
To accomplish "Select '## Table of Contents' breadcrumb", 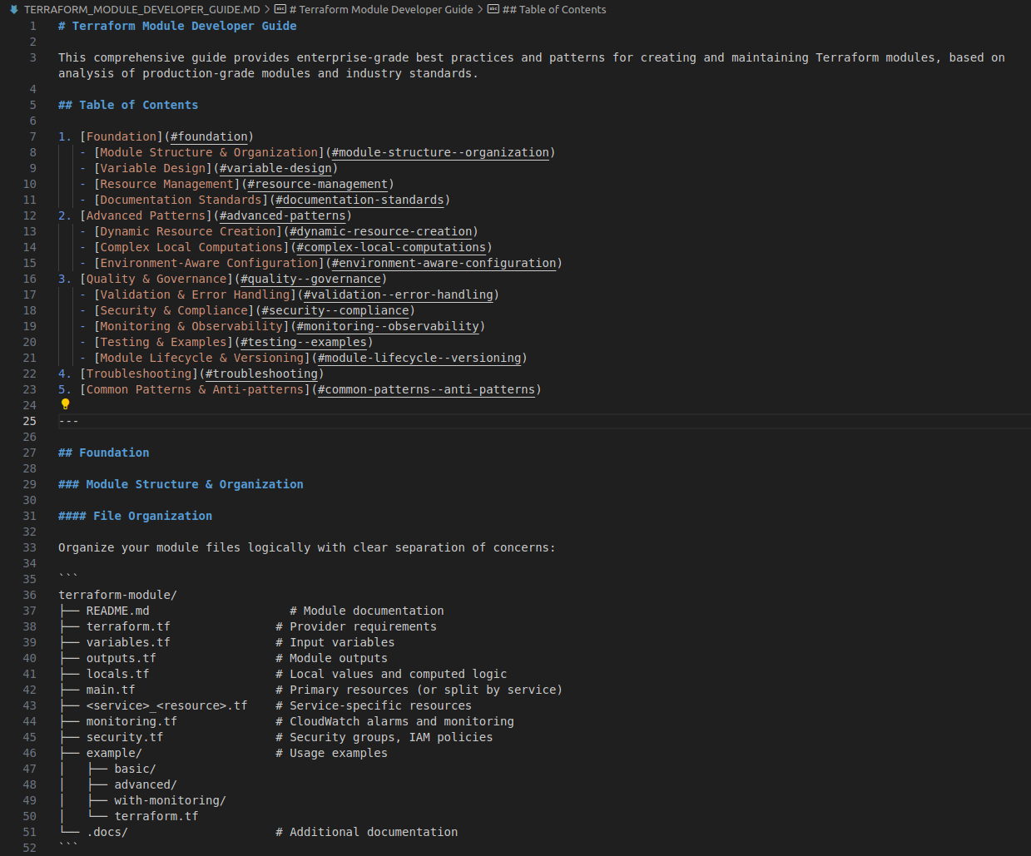I will (x=554, y=9).
